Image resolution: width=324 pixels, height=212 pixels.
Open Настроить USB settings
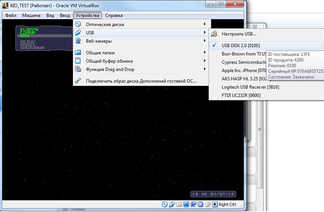pos(239,34)
